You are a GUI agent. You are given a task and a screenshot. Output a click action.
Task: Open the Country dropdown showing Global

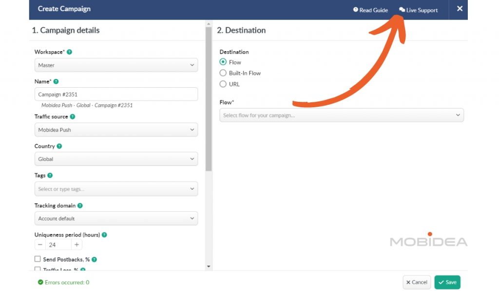click(x=116, y=159)
